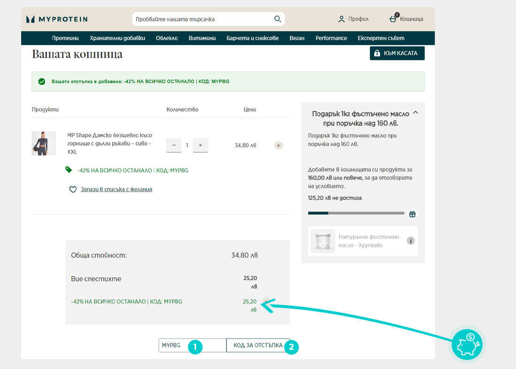The width and height of the screenshot is (516, 369).
Task: Click the Кошница text link
Action: (x=412, y=19)
